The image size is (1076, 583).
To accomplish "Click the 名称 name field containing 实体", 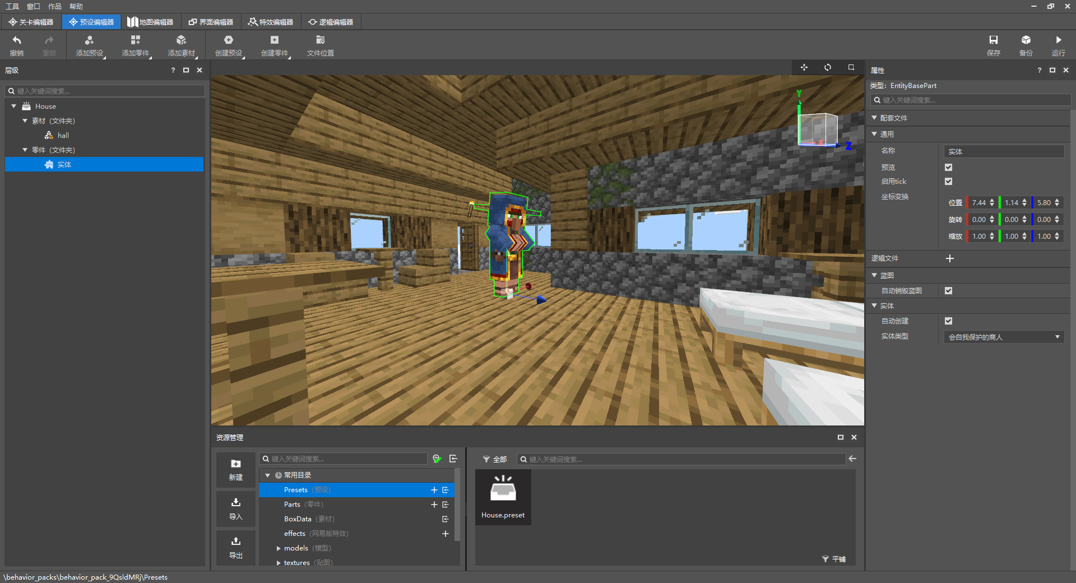I will point(1004,151).
